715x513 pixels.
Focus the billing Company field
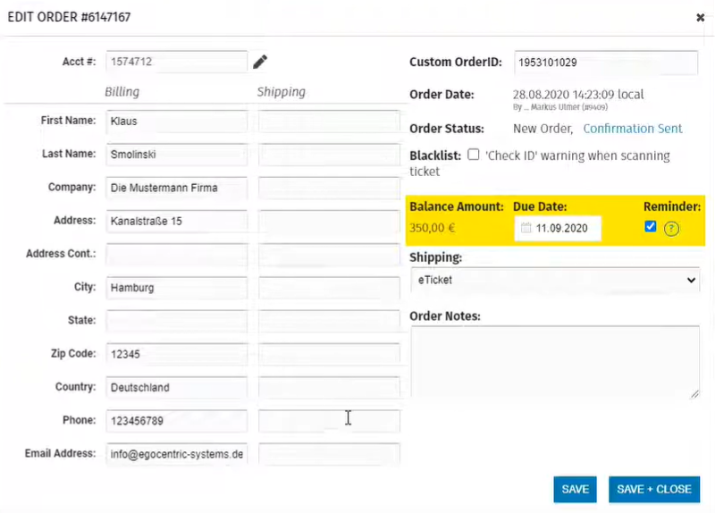[176, 188]
